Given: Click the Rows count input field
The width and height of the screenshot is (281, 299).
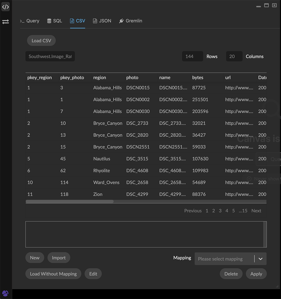Looking at the screenshot, I should 192,56.
